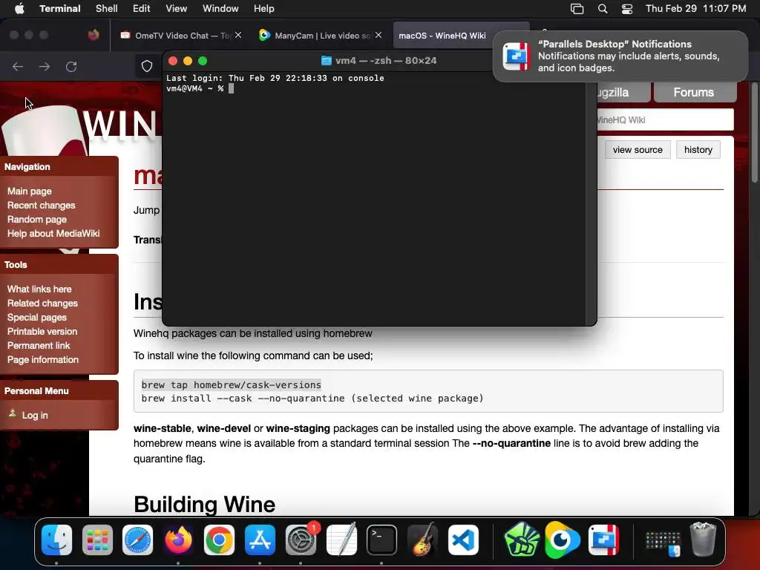The width and height of the screenshot is (760, 570).
Task: Open Google Chrome from the Dock
Action: pyautogui.click(x=219, y=540)
